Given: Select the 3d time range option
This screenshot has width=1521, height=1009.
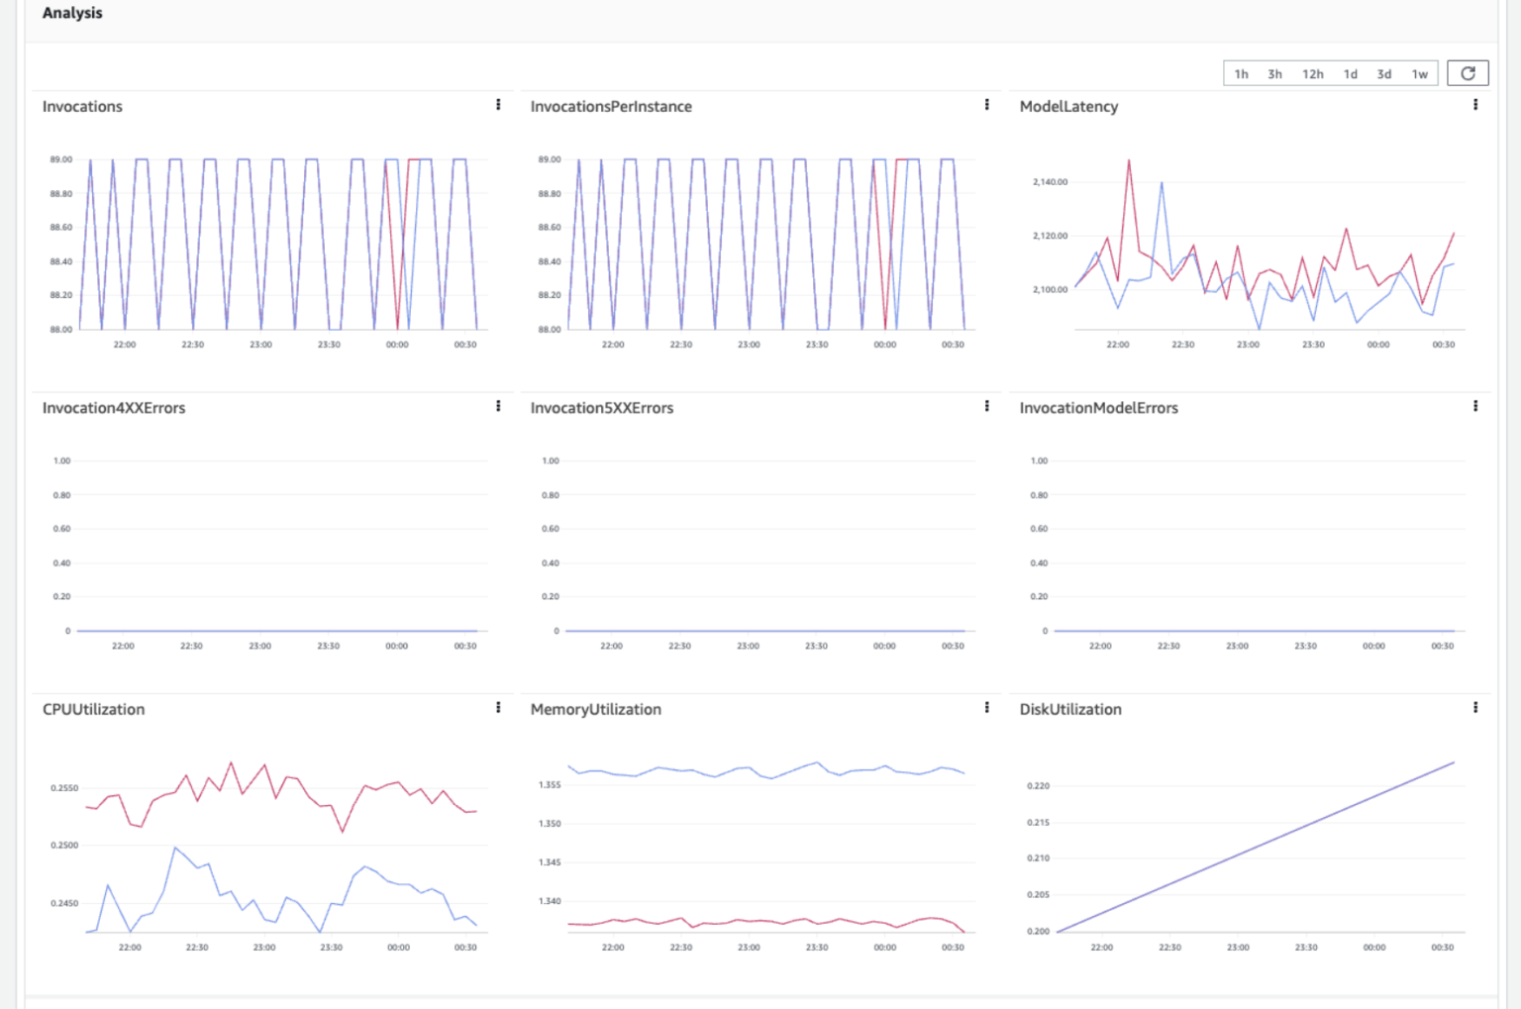Looking at the screenshot, I should (x=1383, y=74).
